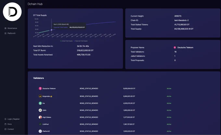Screen dimensions: 221x135
Task: Click the Deutsche Telekom proposer icon
Action: tap(175, 48)
